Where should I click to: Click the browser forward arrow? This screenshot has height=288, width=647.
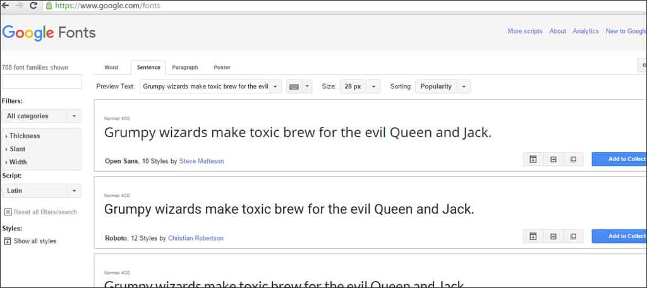pyautogui.click(x=19, y=5)
